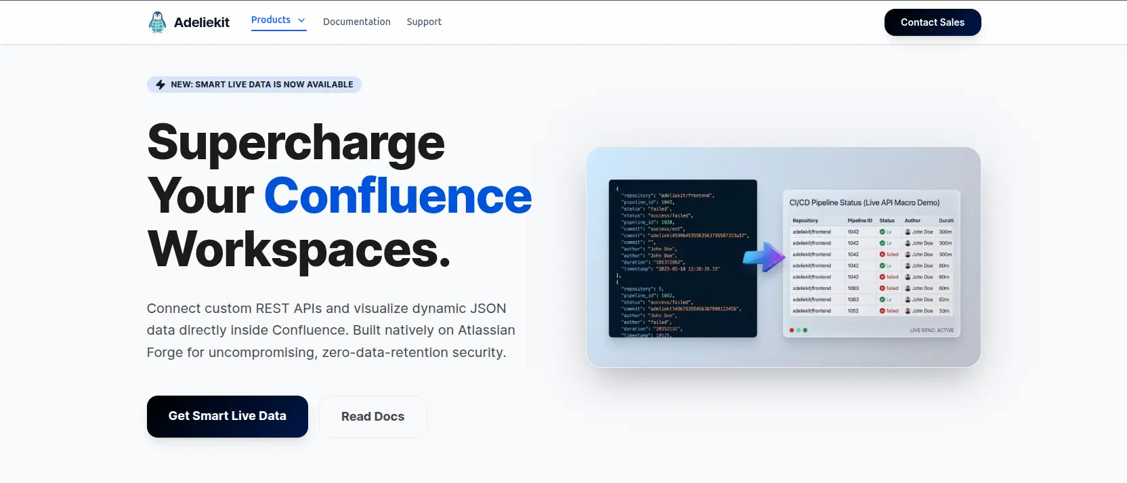The image size is (1127, 483).
Task: Click the word Confluence in headline
Action: pyautogui.click(x=398, y=196)
